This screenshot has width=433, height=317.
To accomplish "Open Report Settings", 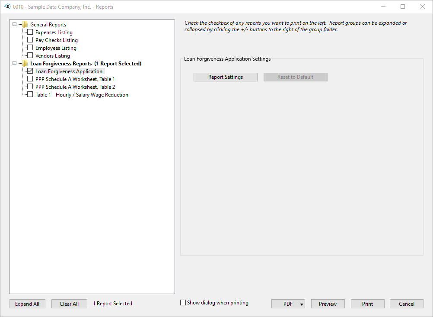I will [x=225, y=77].
